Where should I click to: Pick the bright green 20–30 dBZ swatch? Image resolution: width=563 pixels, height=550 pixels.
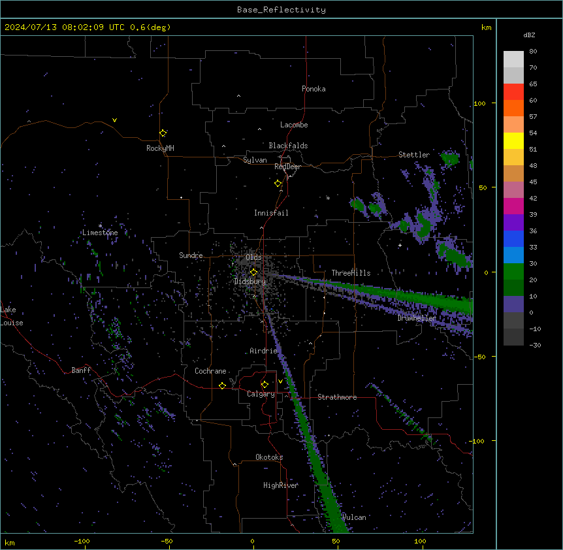(513, 272)
